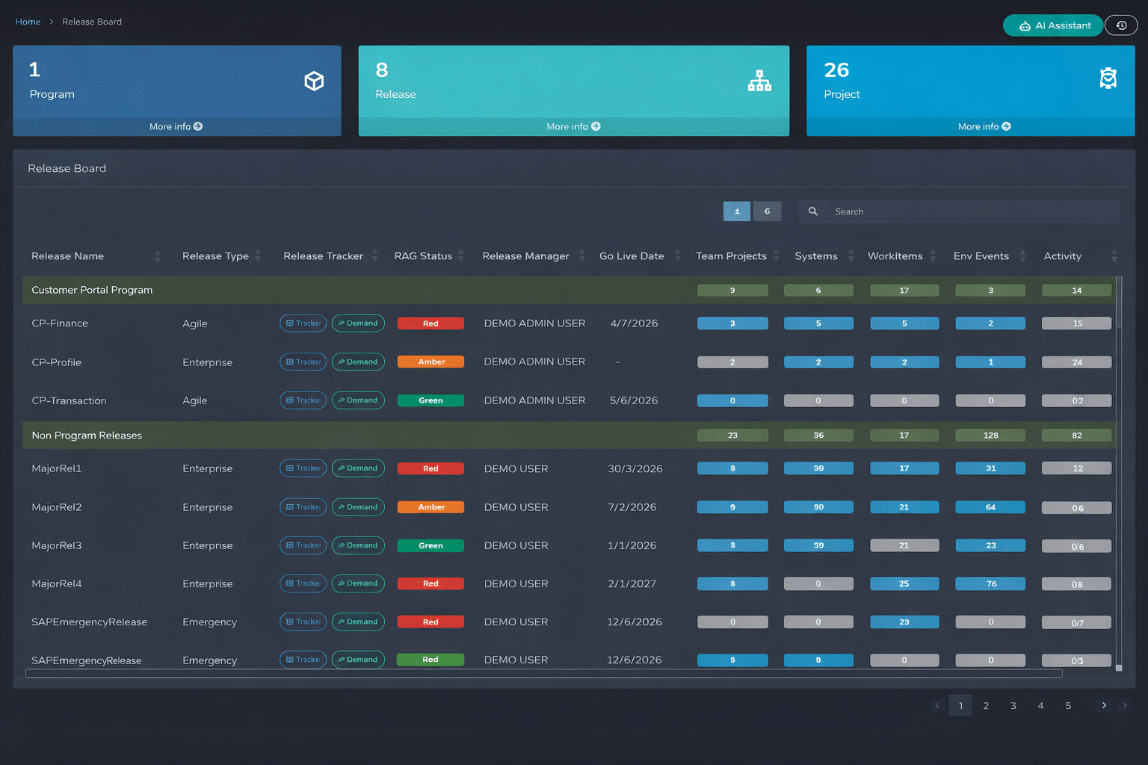The image size is (1148, 765).
Task: Focus the Search input field
Action: point(972,211)
